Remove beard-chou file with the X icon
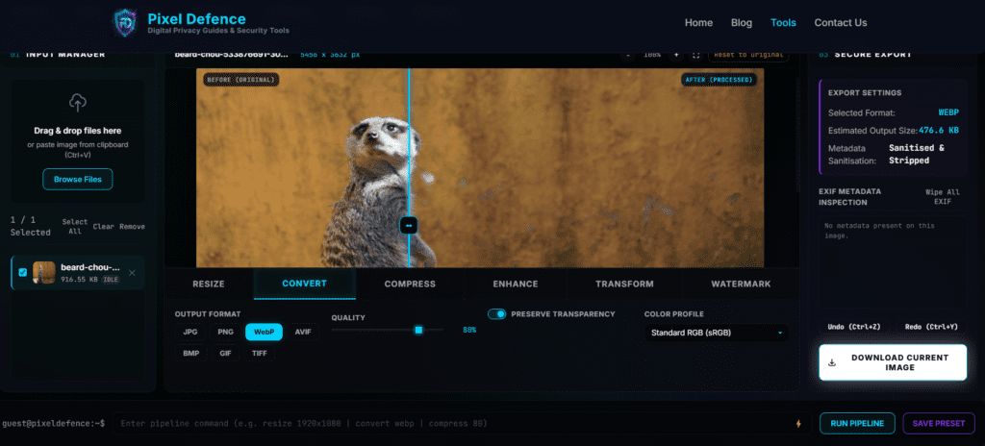985x446 pixels. tap(132, 273)
